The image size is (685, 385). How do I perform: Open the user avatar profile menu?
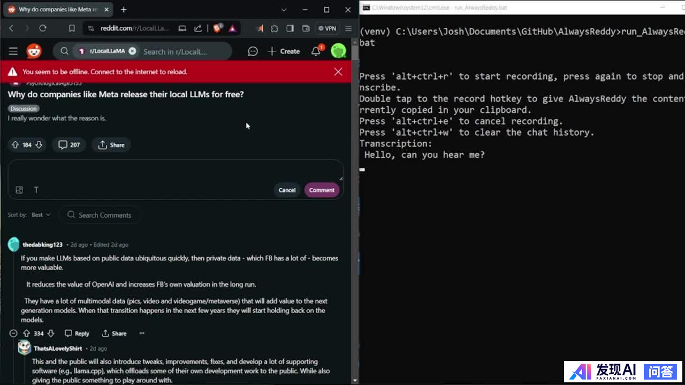(338, 51)
